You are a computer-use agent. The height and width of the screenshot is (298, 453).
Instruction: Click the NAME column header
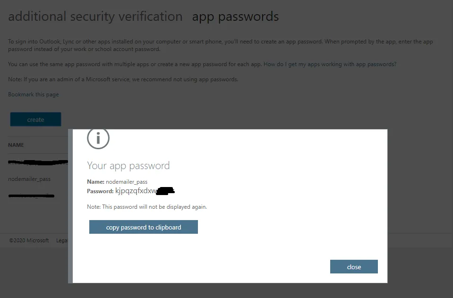coord(16,145)
